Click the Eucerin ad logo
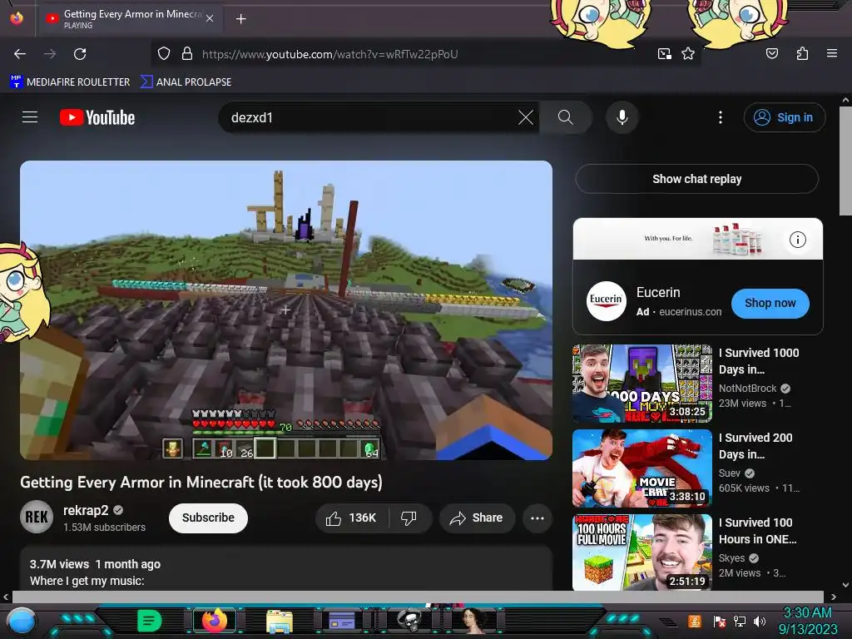This screenshot has height=639, width=852. pos(606,301)
